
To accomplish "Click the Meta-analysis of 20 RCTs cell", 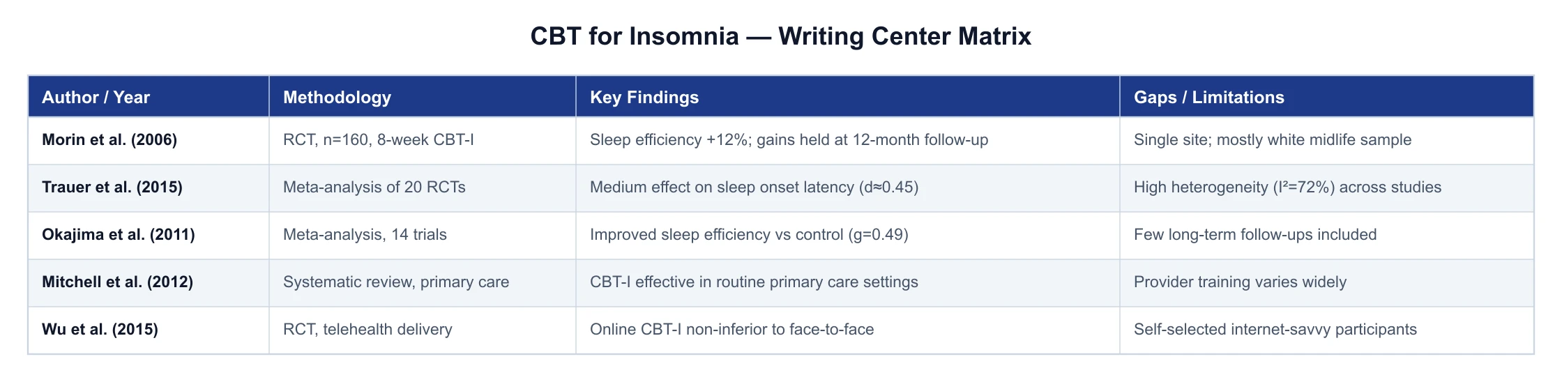I will [423, 188].
